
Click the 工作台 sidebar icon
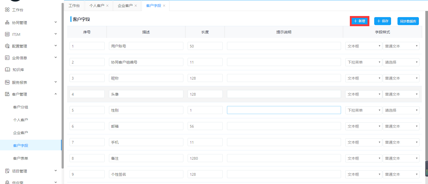[7, 10]
